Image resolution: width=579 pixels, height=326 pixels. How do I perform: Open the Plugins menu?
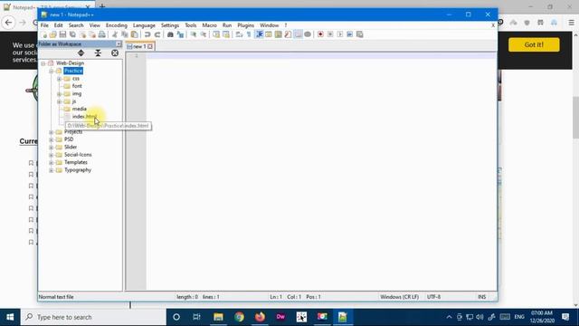click(245, 25)
